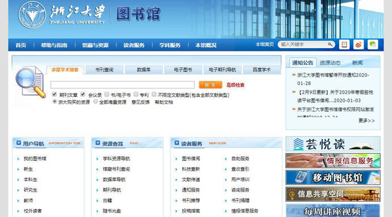This screenshot has width=392, height=217.
Task: Switch to the 电子期刊导航 tab
Action: (x=223, y=70)
